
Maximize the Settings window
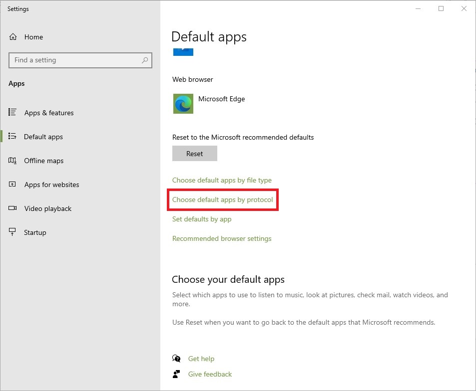click(441, 8)
